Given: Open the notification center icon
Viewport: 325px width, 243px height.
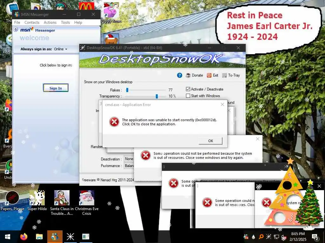Looking at the screenshot, I should pos(315,237).
